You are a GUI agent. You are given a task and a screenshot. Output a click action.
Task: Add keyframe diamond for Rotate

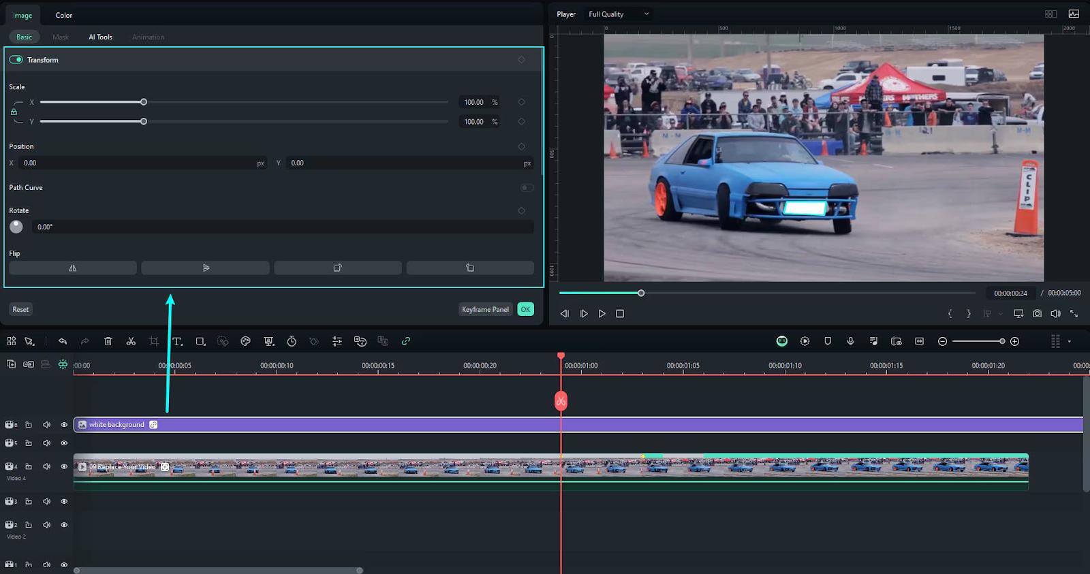pyautogui.click(x=522, y=210)
